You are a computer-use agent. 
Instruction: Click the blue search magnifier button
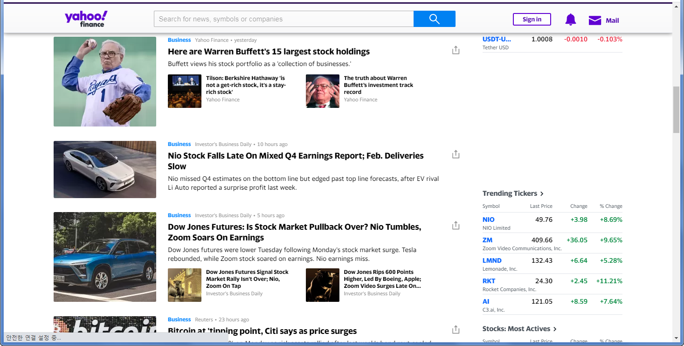point(434,19)
